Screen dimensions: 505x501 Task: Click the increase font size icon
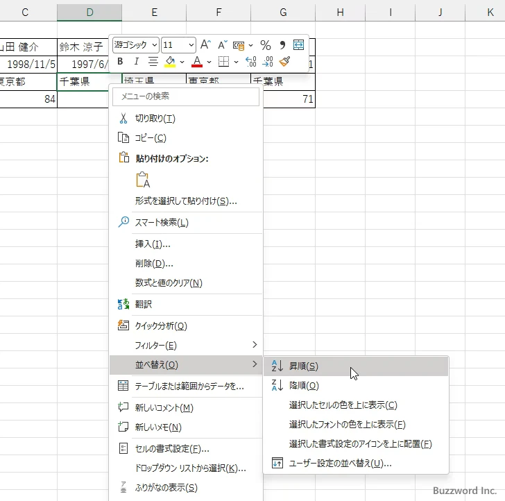tap(205, 45)
